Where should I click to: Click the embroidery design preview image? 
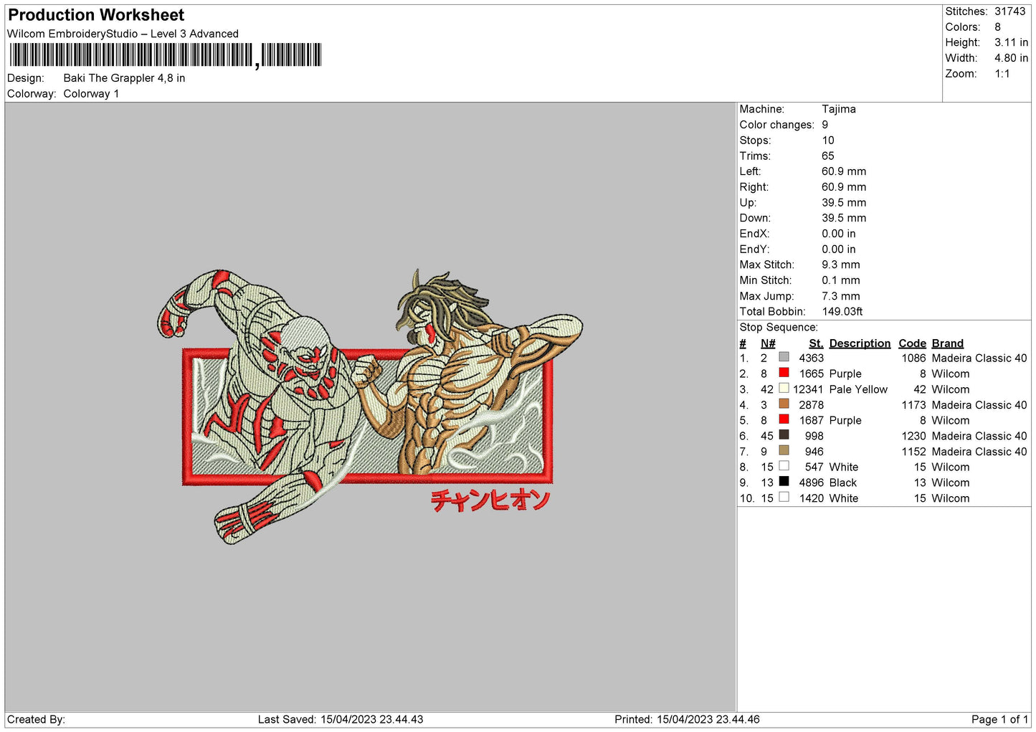pos(370,407)
